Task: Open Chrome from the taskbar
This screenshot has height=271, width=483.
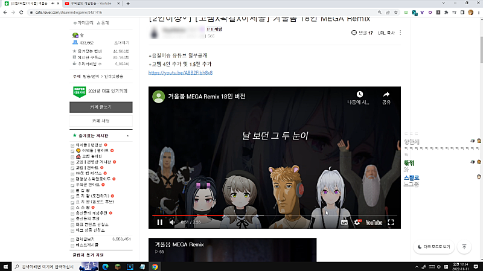Action: click(155, 267)
